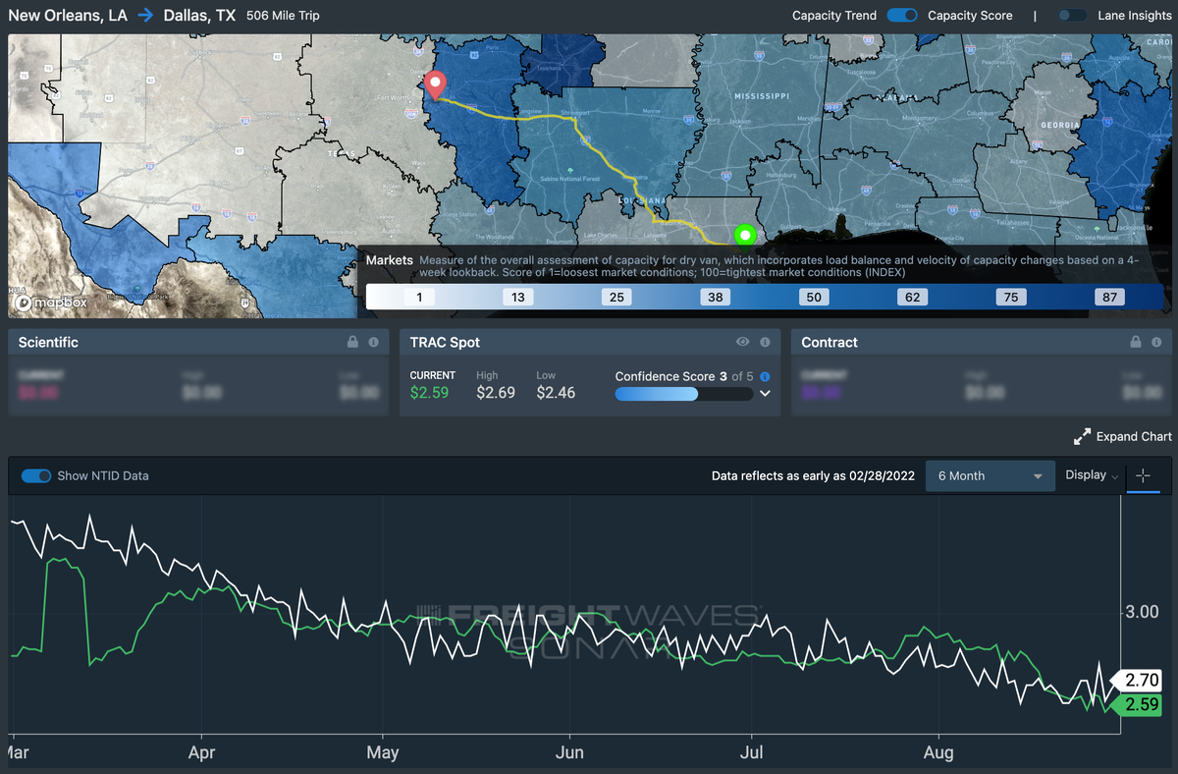1178x774 pixels.
Task: Click the Apr label on the time axis
Action: click(201, 753)
